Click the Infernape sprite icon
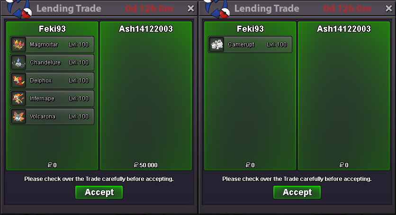The image size is (396, 215). 18,99
